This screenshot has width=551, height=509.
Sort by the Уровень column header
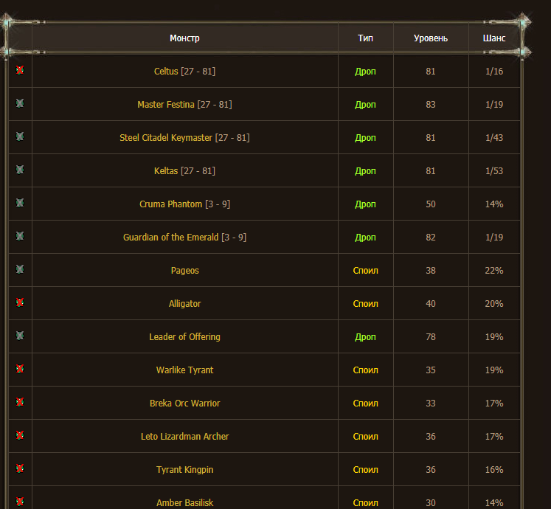tap(430, 38)
